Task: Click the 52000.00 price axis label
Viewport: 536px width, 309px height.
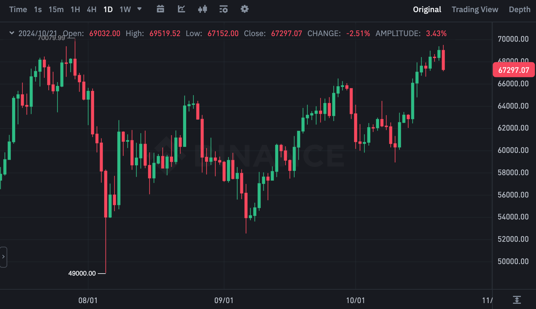Action: click(513, 239)
